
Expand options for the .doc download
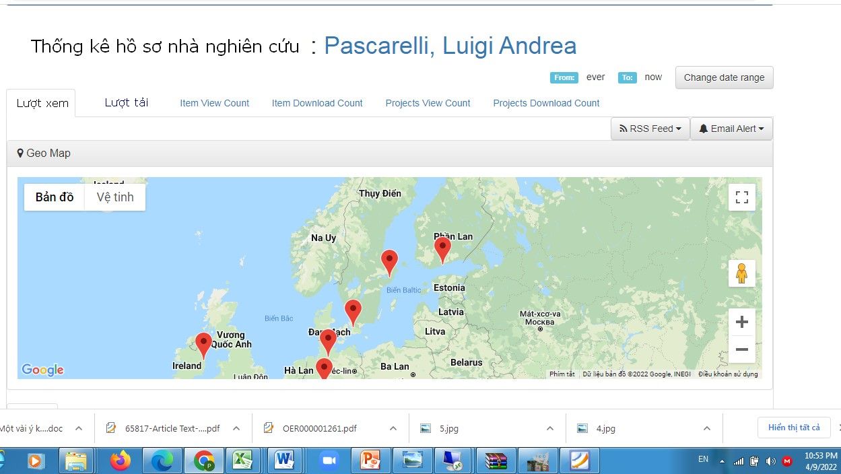click(79, 428)
